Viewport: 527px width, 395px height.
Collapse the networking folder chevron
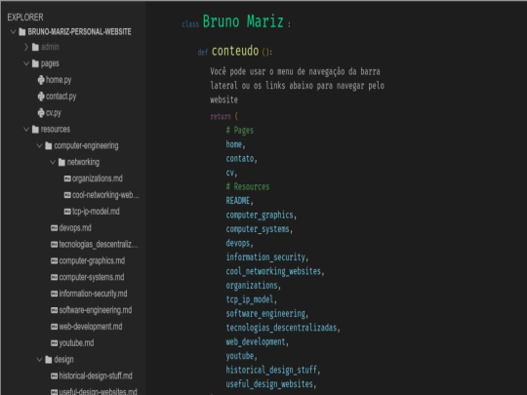click(x=53, y=162)
